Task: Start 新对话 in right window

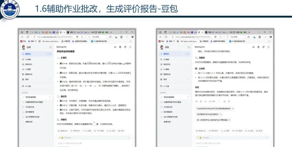Action: (175, 54)
